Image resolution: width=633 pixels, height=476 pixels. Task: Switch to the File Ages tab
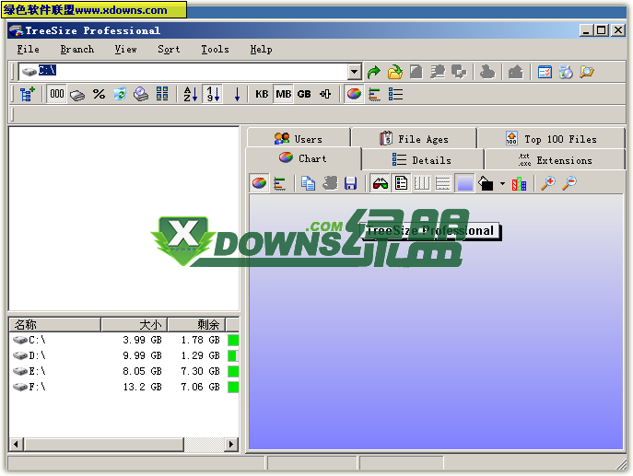tap(415, 139)
